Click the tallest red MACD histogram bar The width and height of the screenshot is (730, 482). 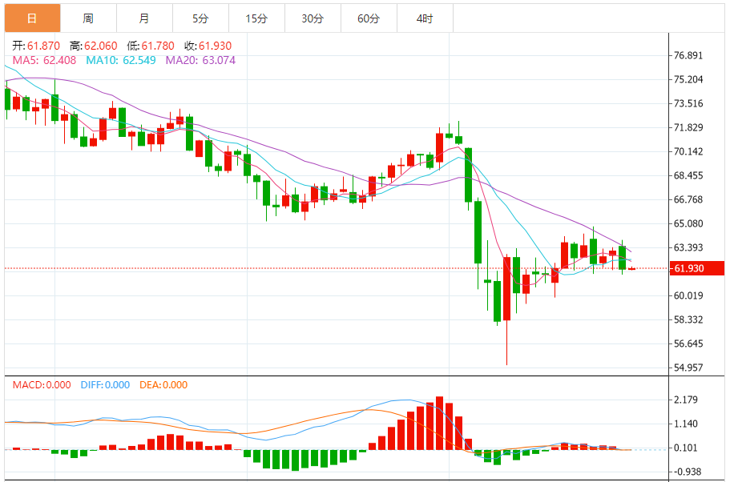(439, 423)
